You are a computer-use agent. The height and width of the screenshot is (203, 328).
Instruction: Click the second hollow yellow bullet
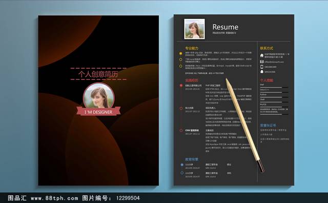pyautogui.click(x=181, y=66)
